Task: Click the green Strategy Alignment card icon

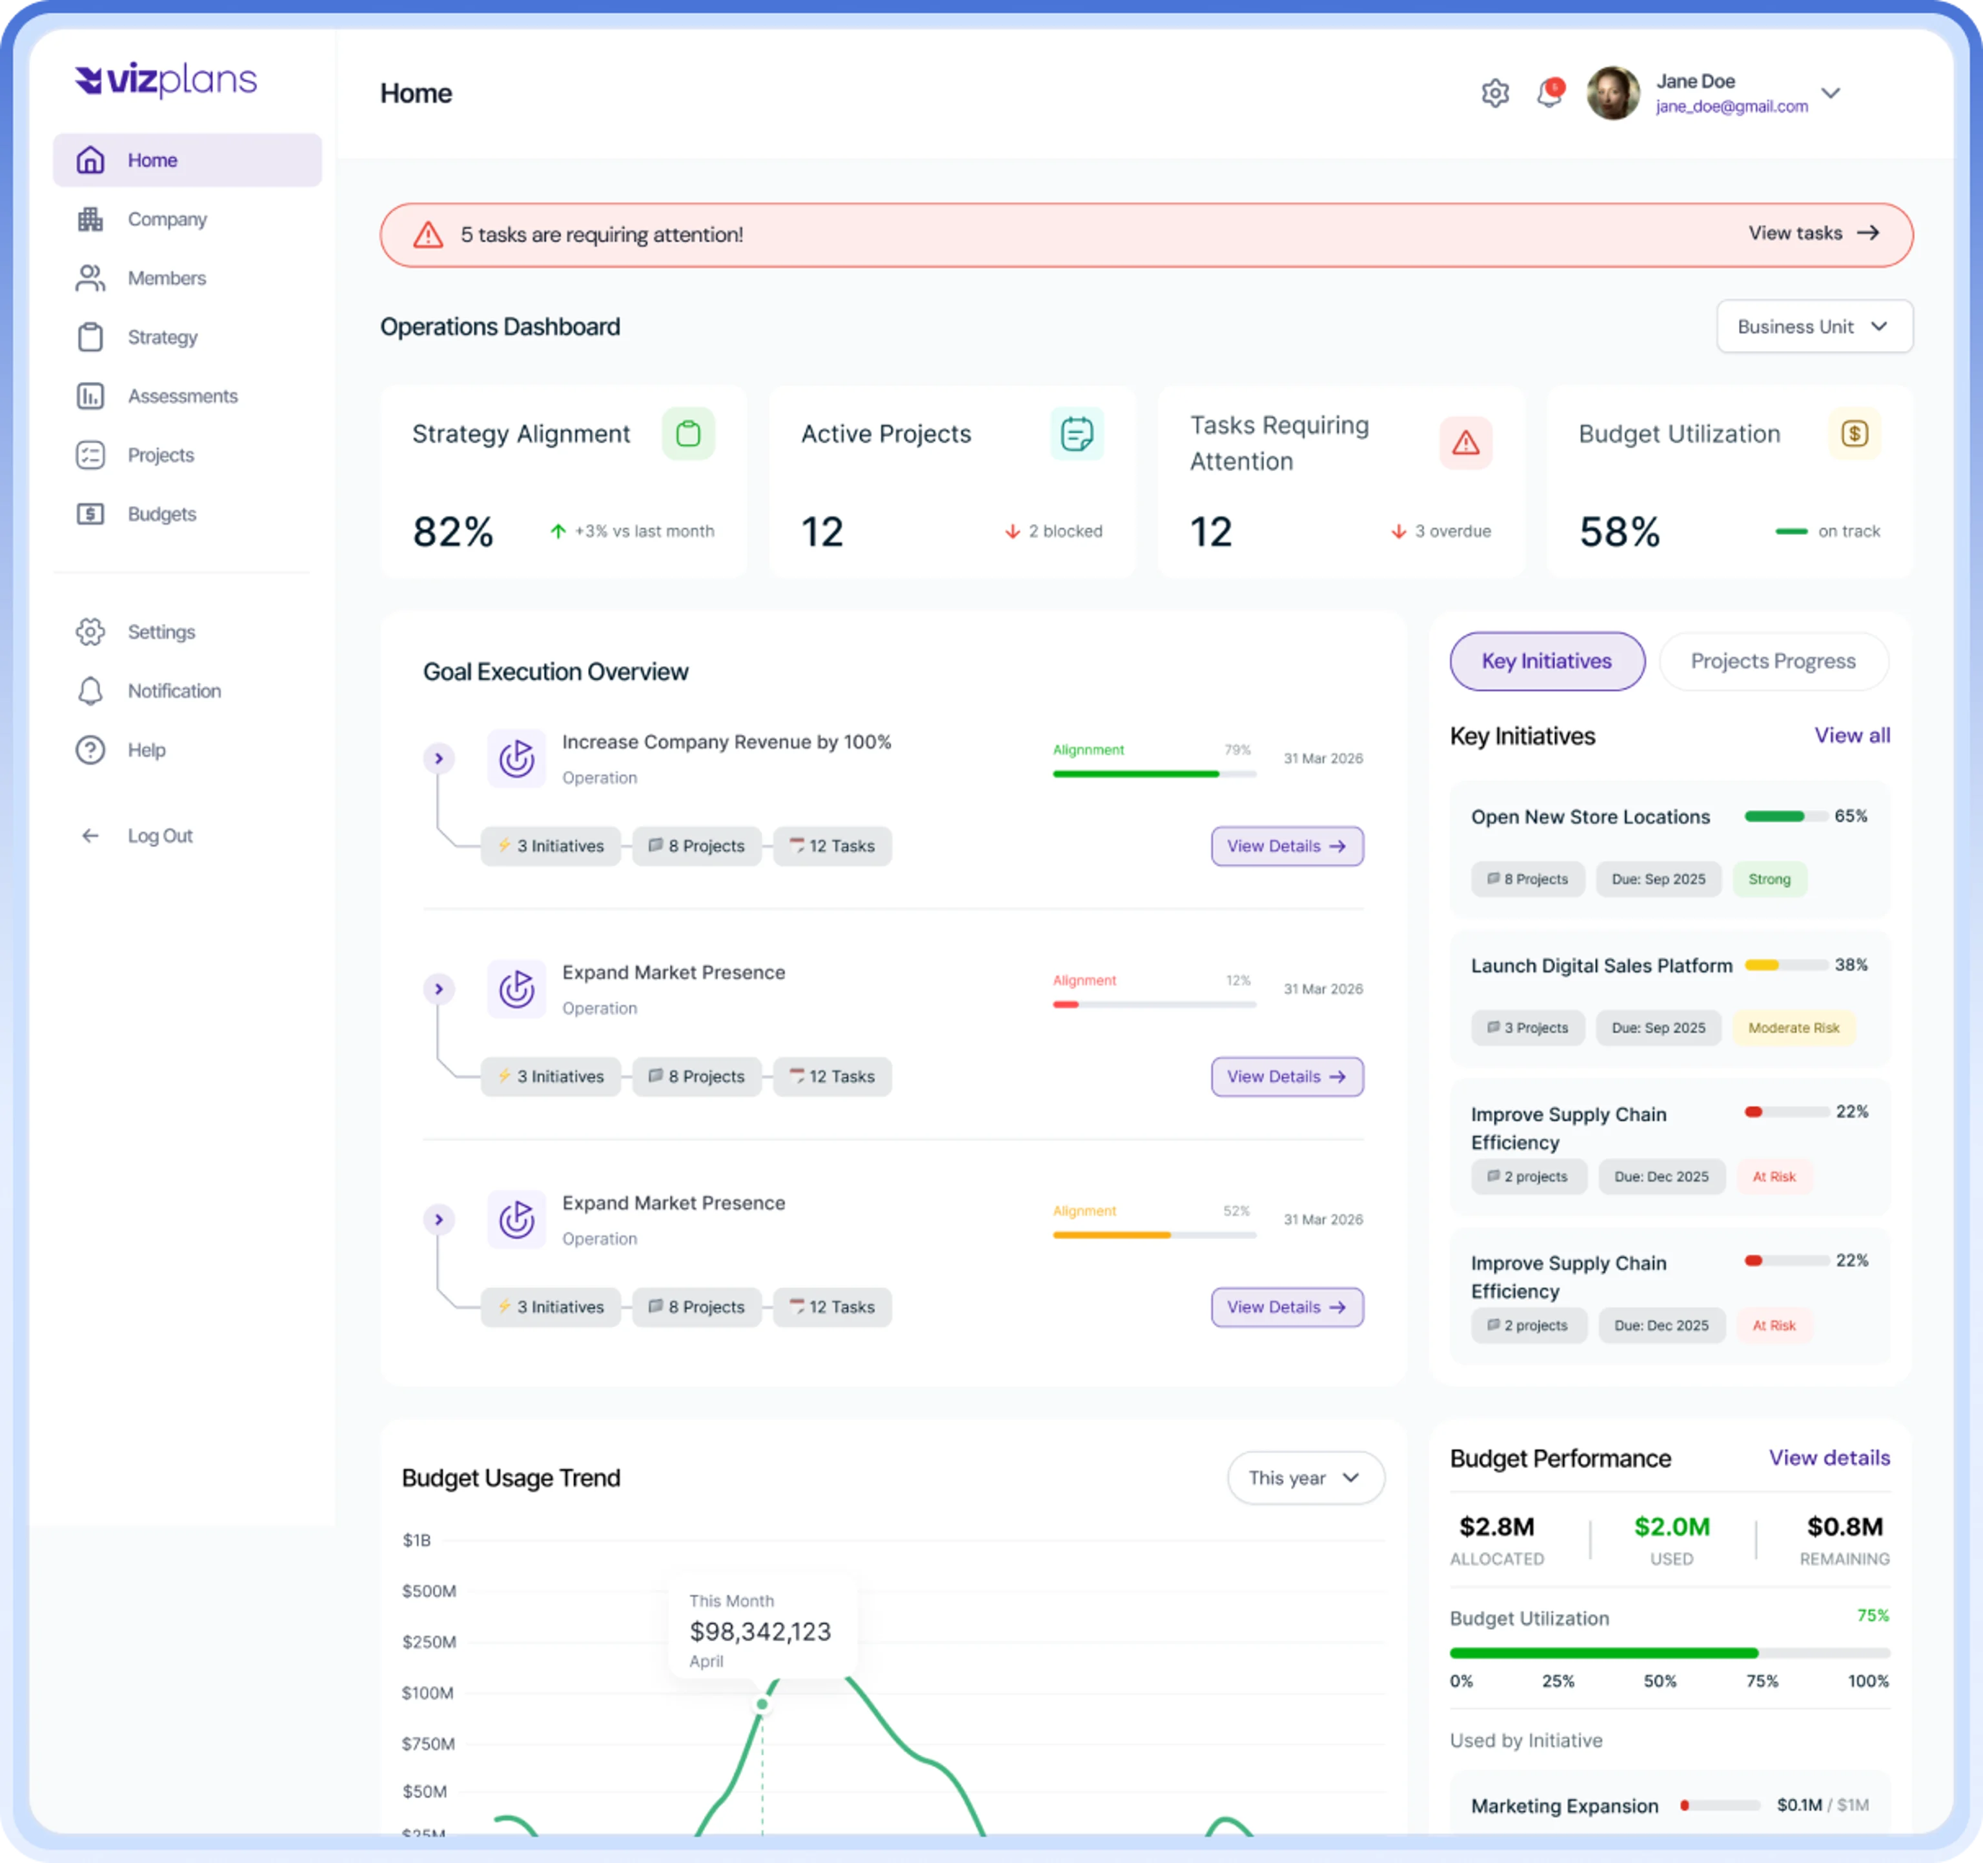Action: tap(688, 434)
